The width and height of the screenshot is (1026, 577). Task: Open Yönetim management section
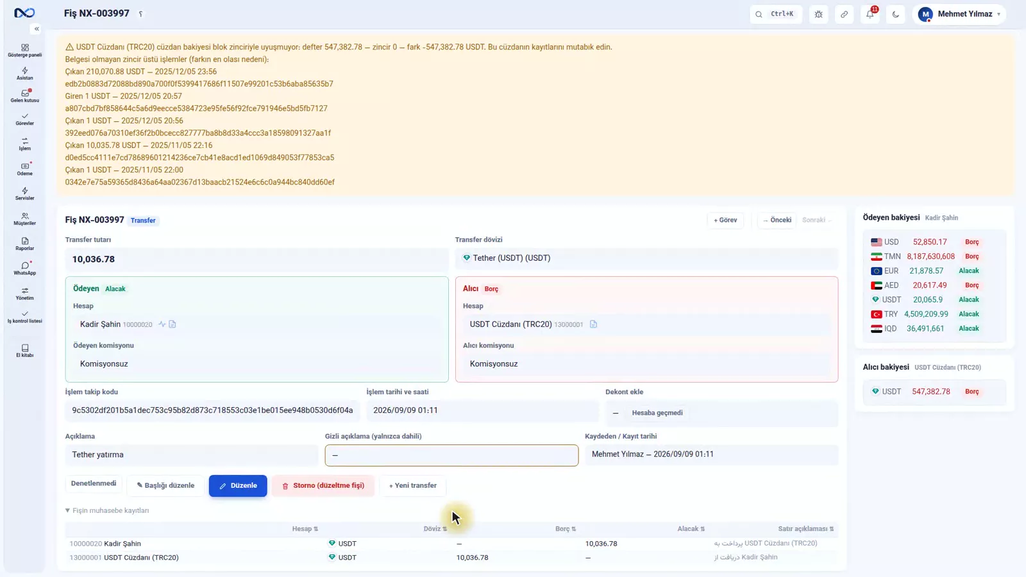[24, 294]
